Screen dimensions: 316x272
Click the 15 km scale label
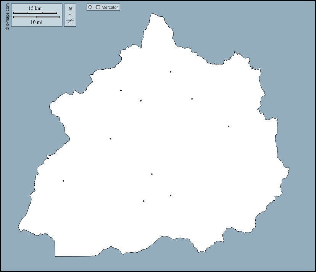point(35,8)
